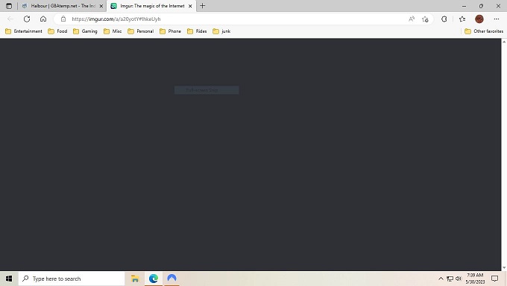
Task: Switch to Microsoft Edge on the taskbar
Action: coord(154,279)
